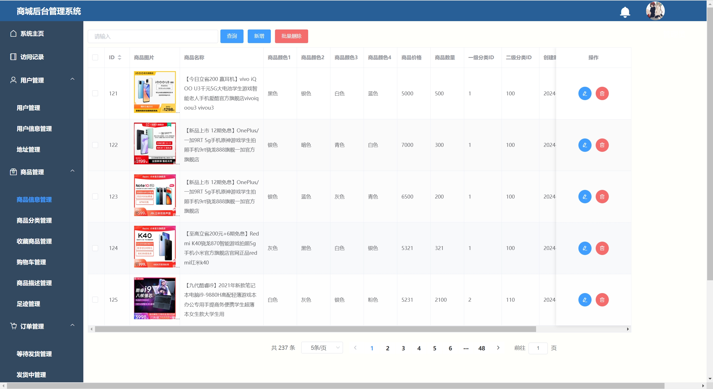
Task: Open 访问记录 in sidebar
Action: 32,57
